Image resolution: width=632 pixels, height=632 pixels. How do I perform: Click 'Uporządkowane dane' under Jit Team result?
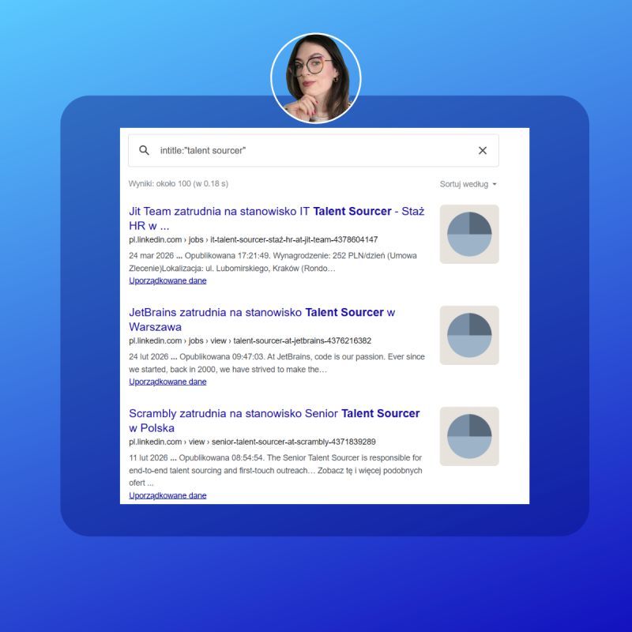click(x=167, y=280)
